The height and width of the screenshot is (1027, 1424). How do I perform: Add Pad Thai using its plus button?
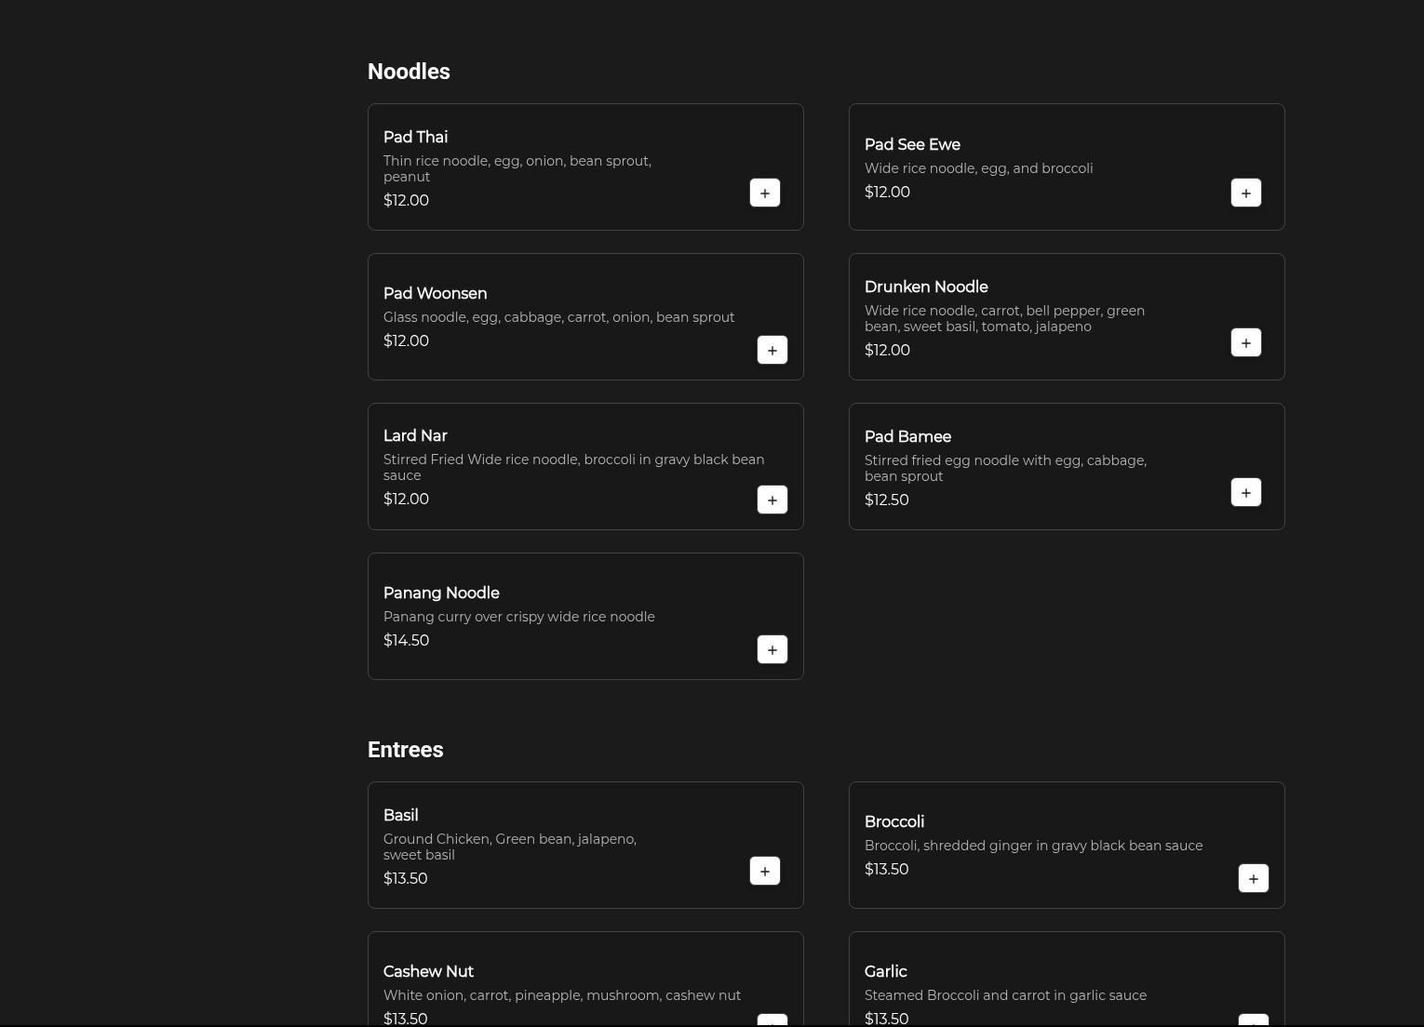point(765,193)
